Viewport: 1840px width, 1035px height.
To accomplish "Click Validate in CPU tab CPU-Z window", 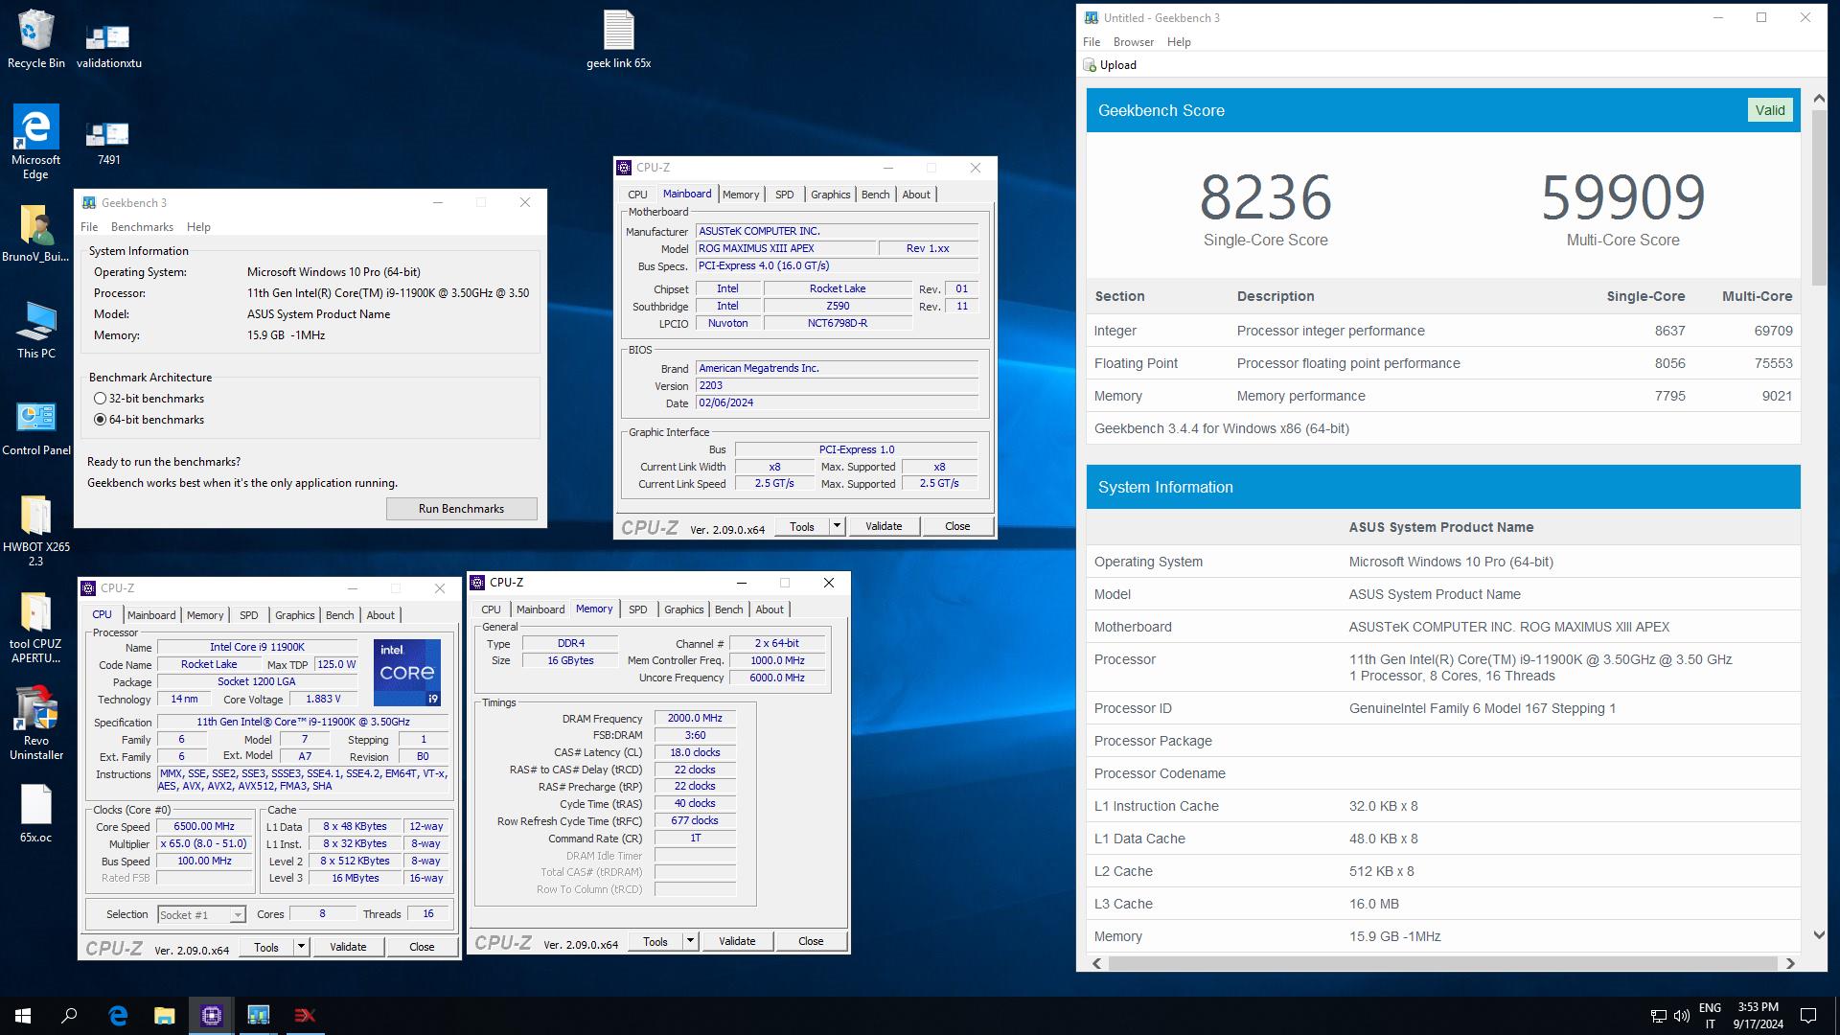I will (x=347, y=947).
